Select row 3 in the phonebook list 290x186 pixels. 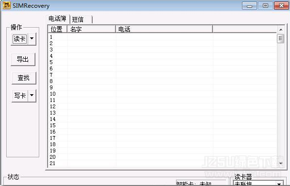click(x=162, y=50)
